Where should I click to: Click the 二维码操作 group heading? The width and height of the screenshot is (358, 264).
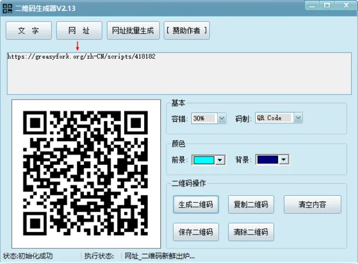click(x=189, y=183)
